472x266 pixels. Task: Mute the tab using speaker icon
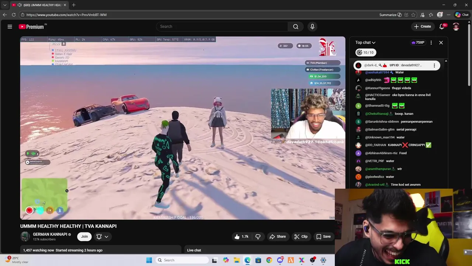click(x=20, y=5)
